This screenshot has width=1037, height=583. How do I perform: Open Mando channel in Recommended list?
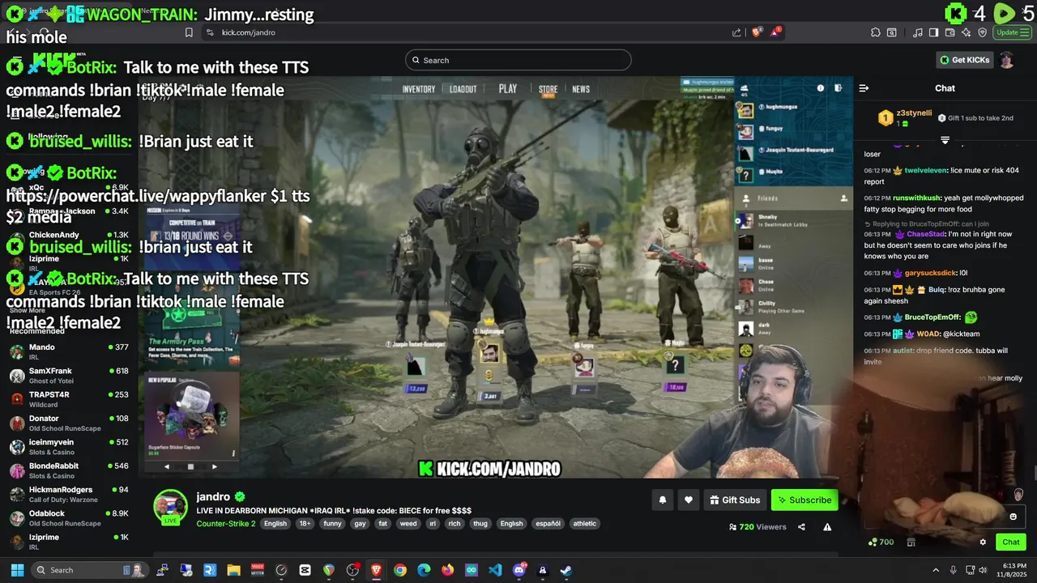tap(69, 352)
